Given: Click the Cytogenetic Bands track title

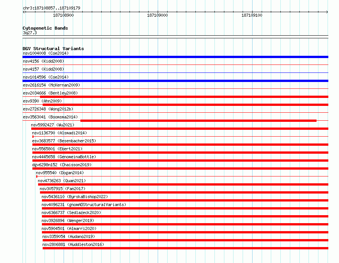Looking at the screenshot, I should pyautogui.click(x=45, y=28).
